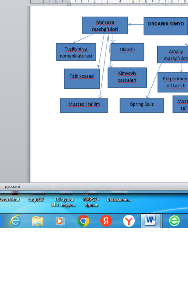This screenshot has width=188, height=283.
Task: Open the taqriz12 desktop shortcut
Action: (x=36, y=200)
